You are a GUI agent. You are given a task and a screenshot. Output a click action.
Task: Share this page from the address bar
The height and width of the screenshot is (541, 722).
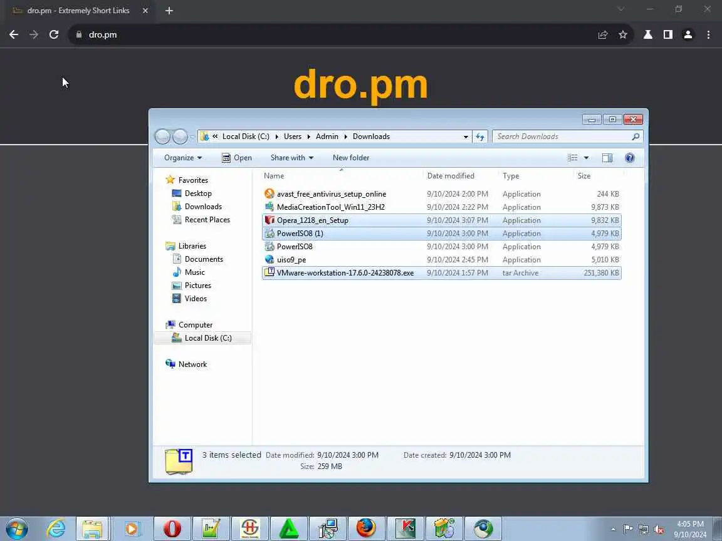pos(603,34)
